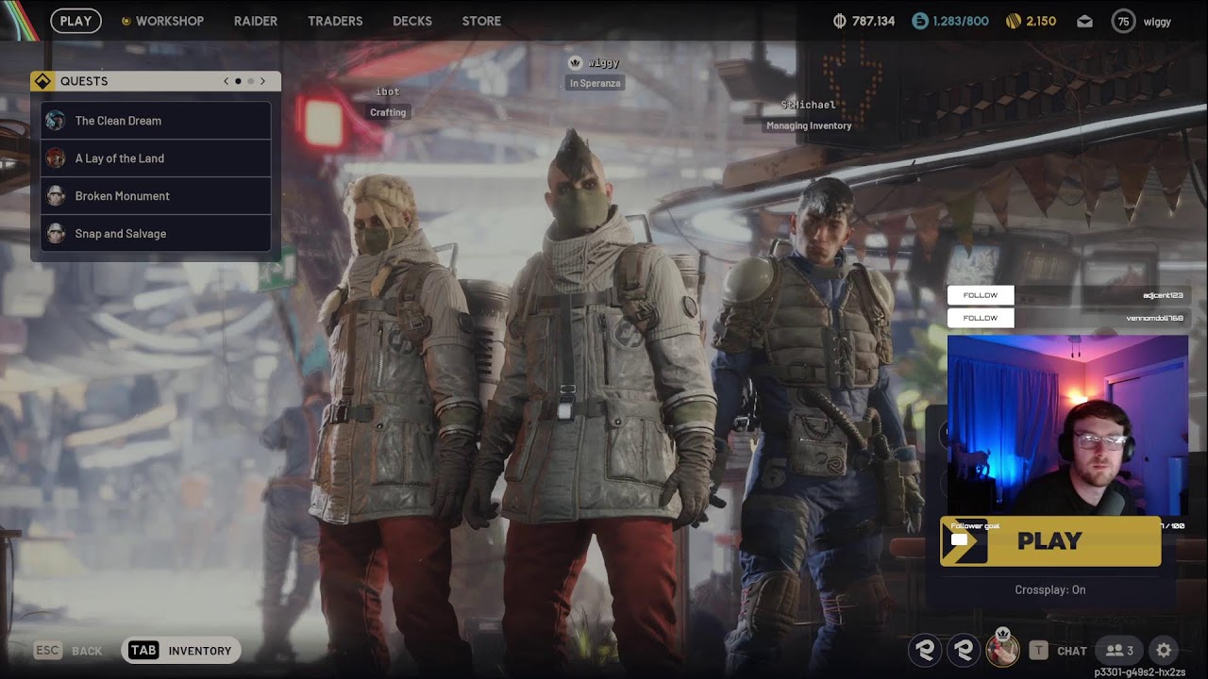Click the 2,150 token balance
Viewport: 1208px width, 679px height.
[x=1041, y=21]
